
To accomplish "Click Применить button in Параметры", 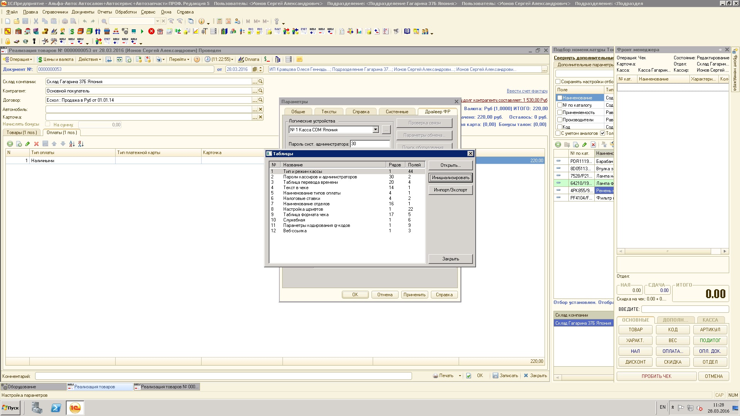I will coord(414,295).
